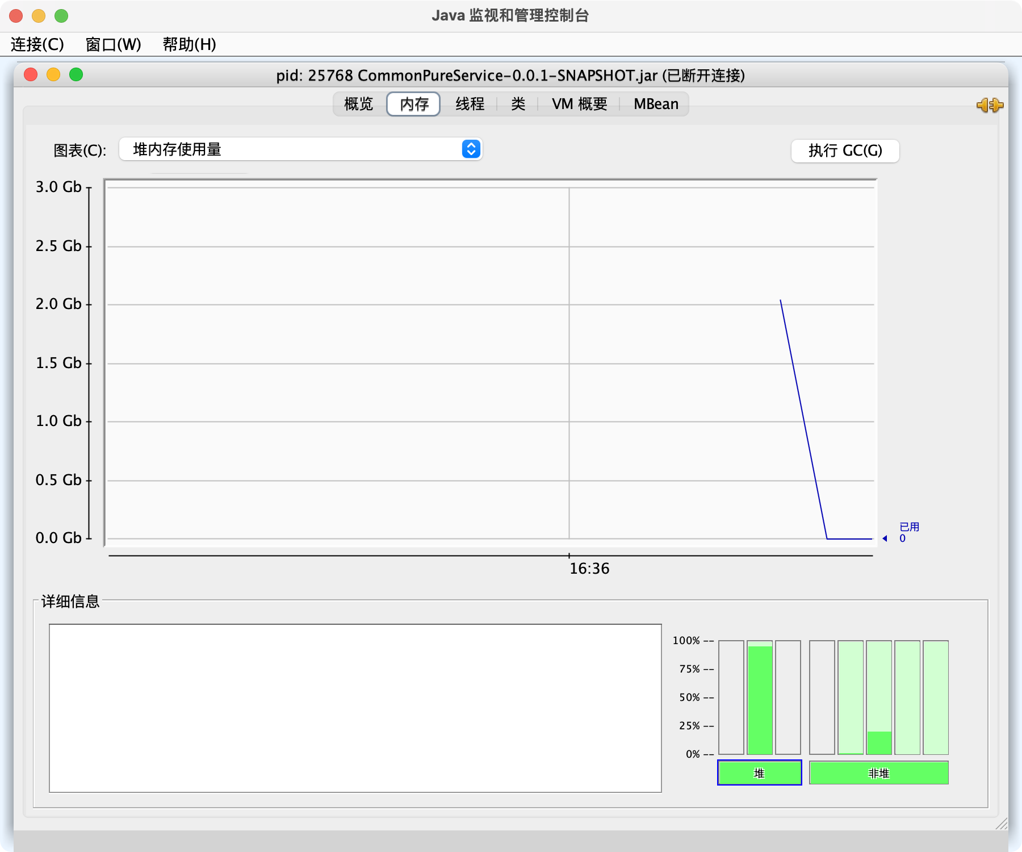Click the partially filled non-heap bar
The height and width of the screenshot is (852, 1022).
(879, 698)
